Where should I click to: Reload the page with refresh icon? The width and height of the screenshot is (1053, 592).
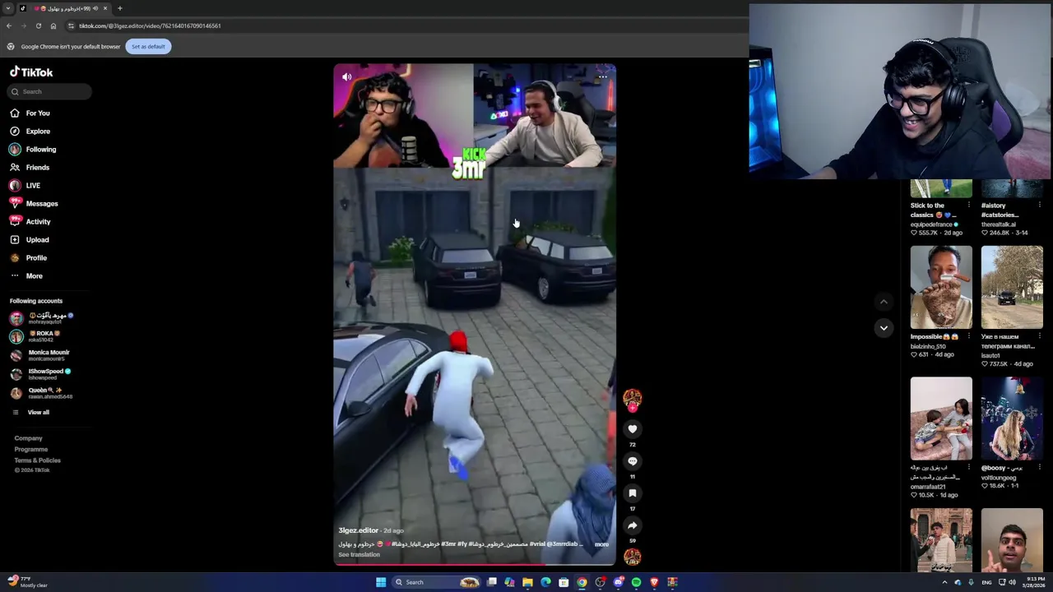click(x=38, y=25)
